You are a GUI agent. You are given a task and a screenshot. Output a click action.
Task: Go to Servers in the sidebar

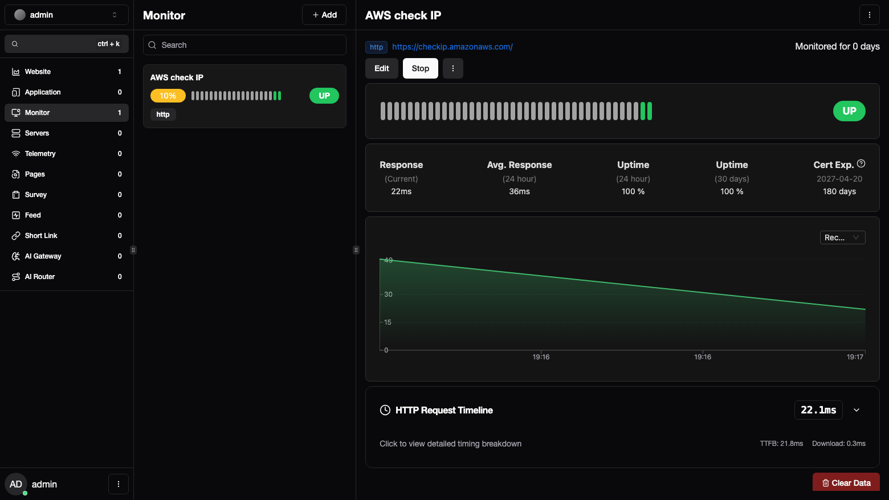click(x=67, y=133)
